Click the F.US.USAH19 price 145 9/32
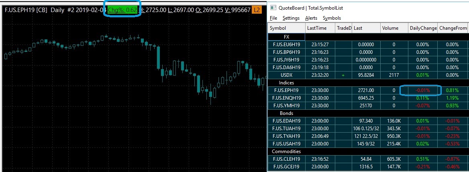This screenshot has width=469, height=172. [366, 144]
